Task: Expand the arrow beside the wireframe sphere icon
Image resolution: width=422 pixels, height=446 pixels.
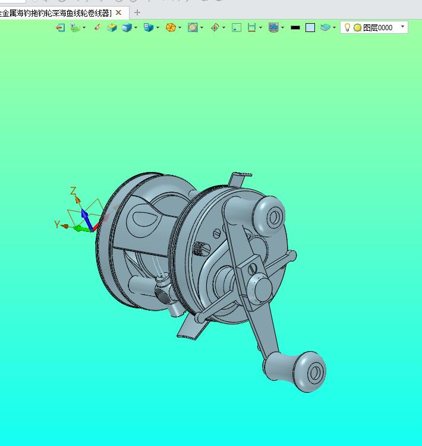Action: coord(180,27)
